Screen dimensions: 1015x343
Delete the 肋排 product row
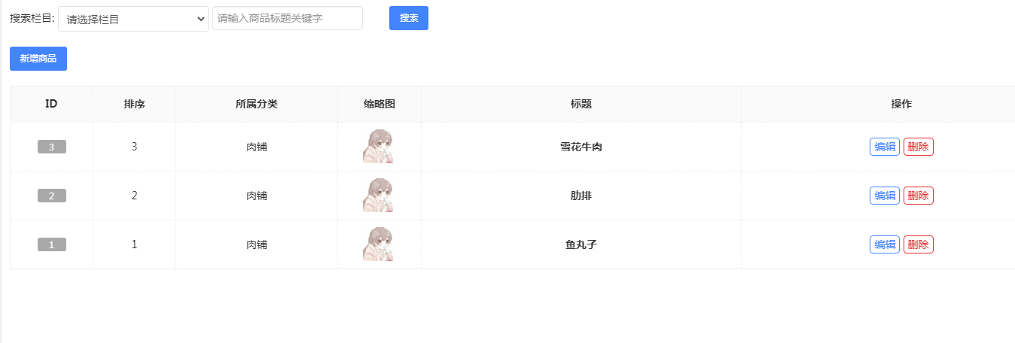919,196
